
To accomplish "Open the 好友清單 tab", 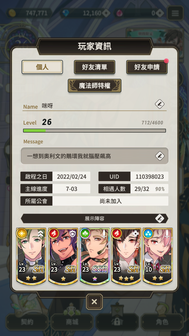I will point(94,67).
